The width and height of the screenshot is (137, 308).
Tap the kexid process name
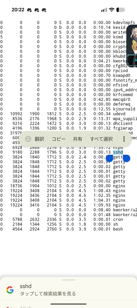click(x=119, y=27)
